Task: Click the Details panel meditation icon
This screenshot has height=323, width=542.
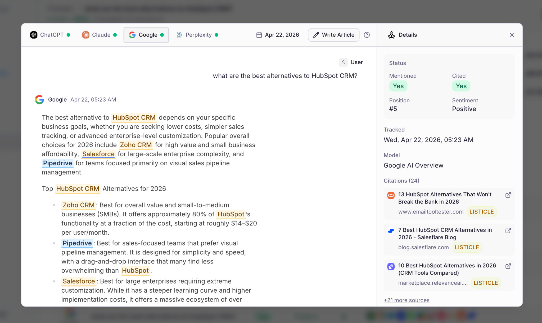Action: click(x=391, y=35)
